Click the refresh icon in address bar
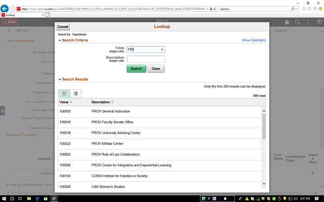Image resolution: width=324 pixels, height=202 pixels. 215,9
